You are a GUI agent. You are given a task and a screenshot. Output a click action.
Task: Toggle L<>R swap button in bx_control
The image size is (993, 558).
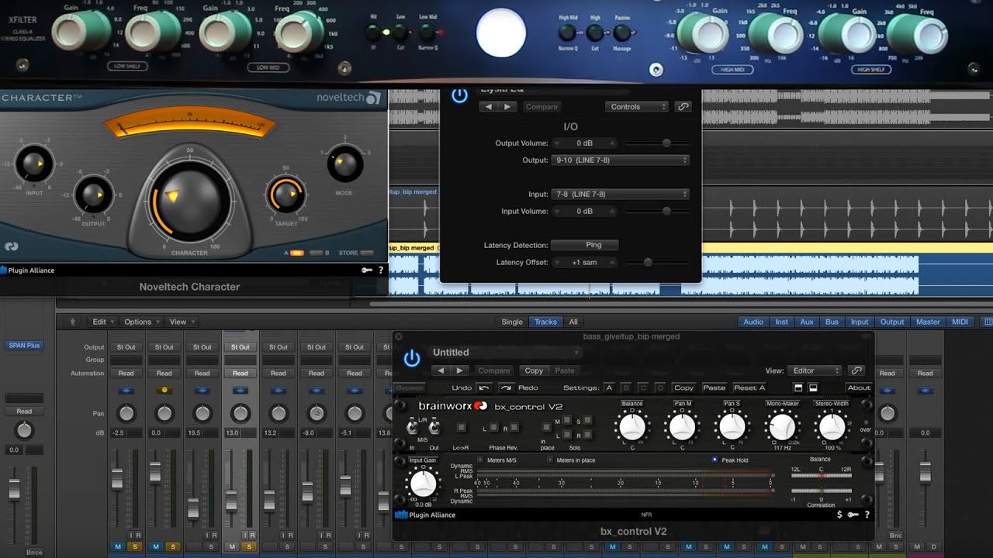461,427
